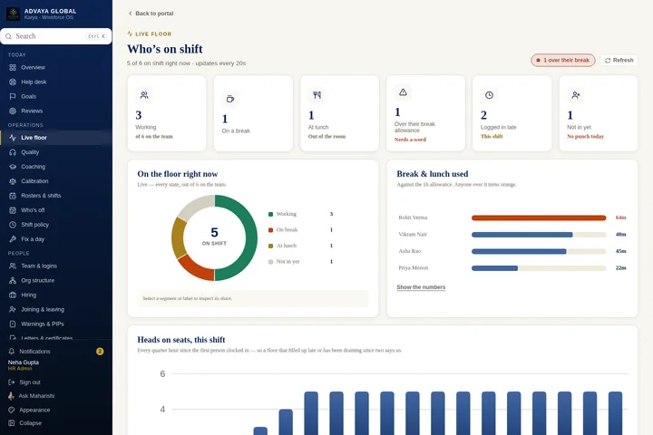Click the Live floor pulse icon
Viewport: 653px width, 435px height.
tap(13, 138)
